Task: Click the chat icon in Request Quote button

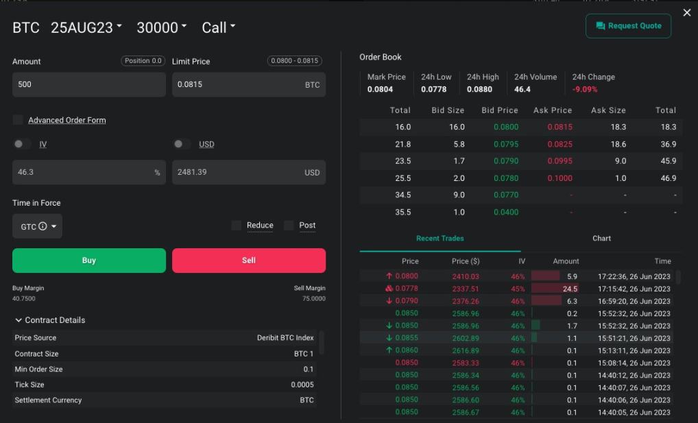Action: click(599, 25)
